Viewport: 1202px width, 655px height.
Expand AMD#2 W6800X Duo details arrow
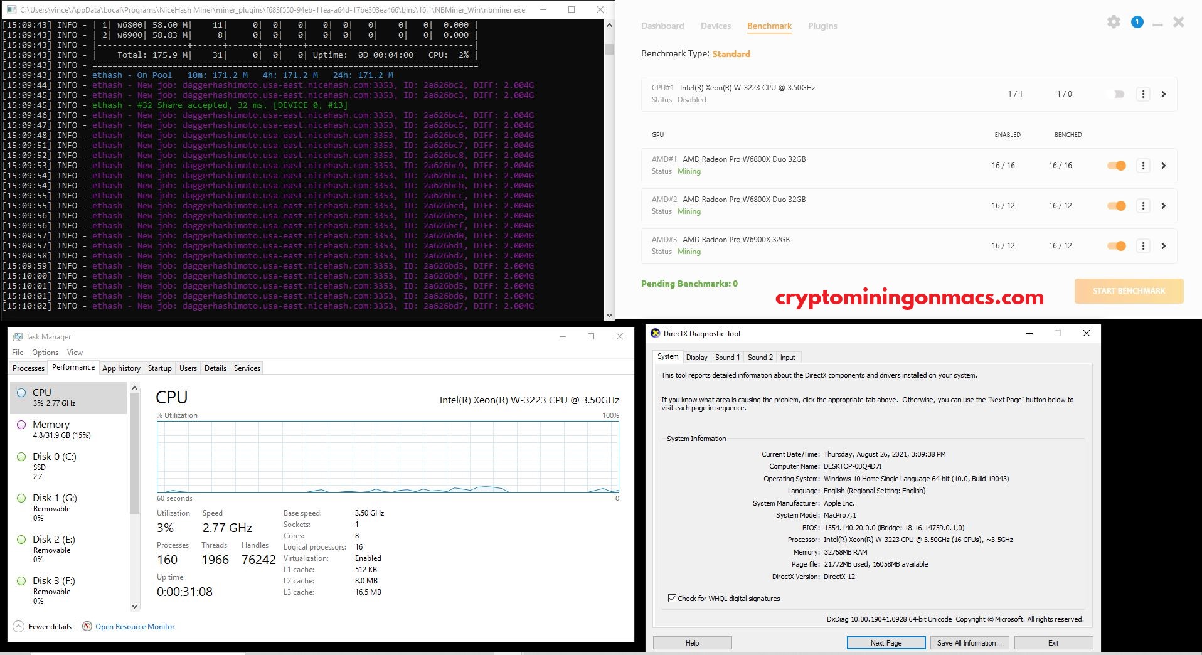coord(1164,206)
